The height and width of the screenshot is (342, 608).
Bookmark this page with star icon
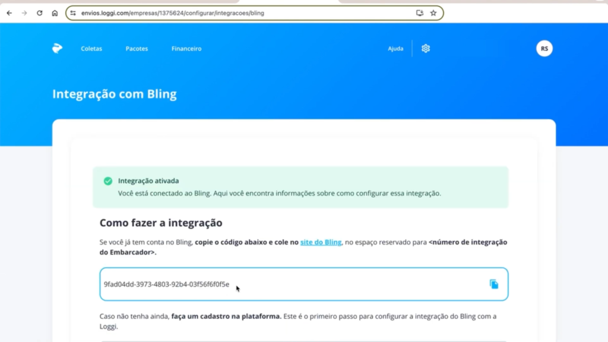433,13
